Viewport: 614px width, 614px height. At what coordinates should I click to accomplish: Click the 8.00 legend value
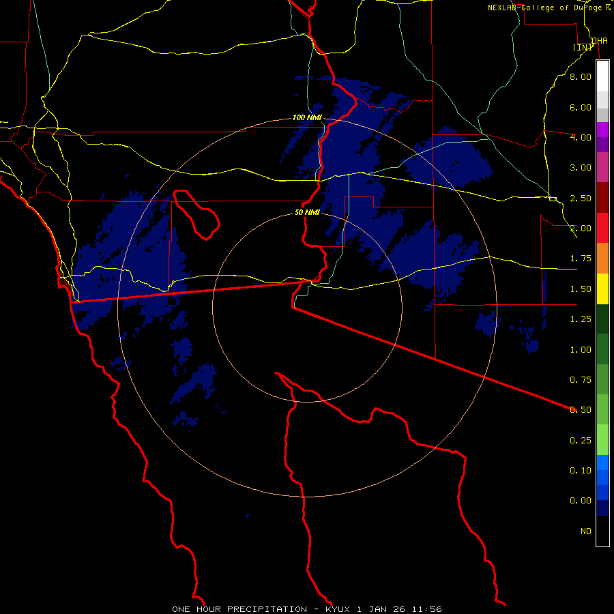point(581,76)
